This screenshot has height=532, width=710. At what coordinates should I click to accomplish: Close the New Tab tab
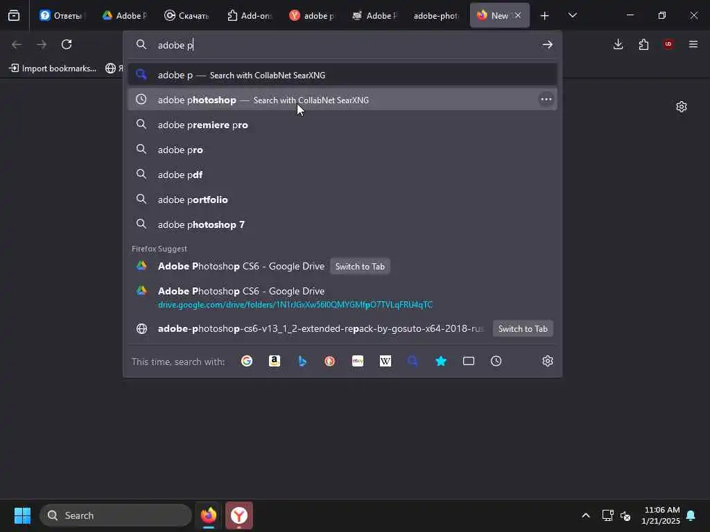click(x=517, y=15)
